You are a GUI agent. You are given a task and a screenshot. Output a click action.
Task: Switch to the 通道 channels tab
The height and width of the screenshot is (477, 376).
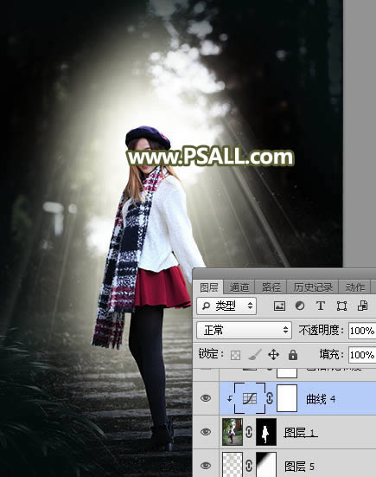239,287
